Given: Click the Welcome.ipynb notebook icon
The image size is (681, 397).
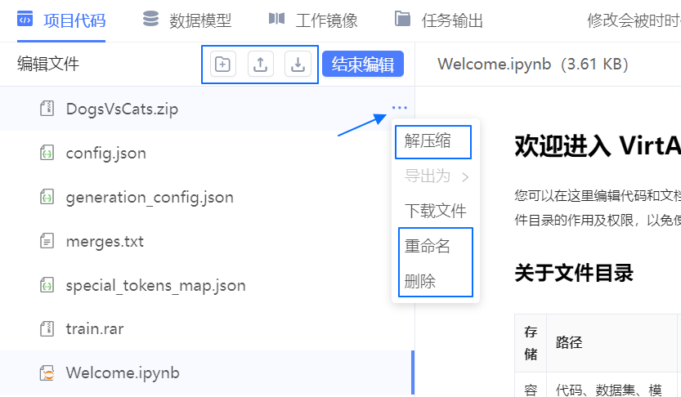Looking at the screenshot, I should pyautogui.click(x=47, y=373).
